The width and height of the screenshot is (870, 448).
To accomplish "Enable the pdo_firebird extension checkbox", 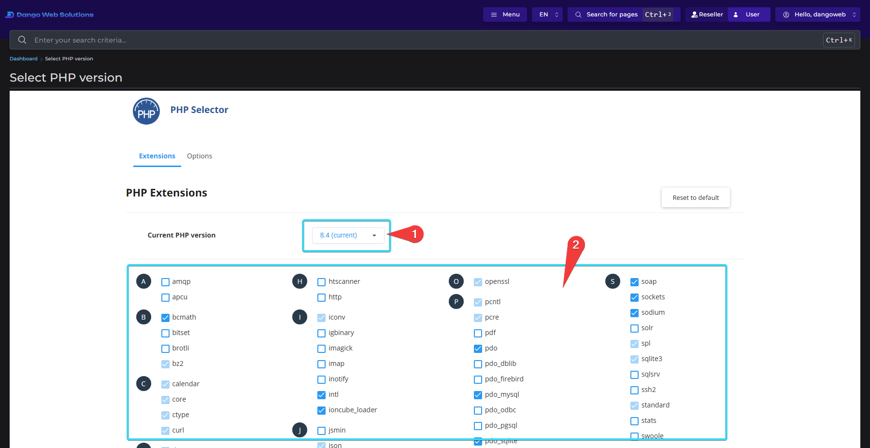I will 478,379.
